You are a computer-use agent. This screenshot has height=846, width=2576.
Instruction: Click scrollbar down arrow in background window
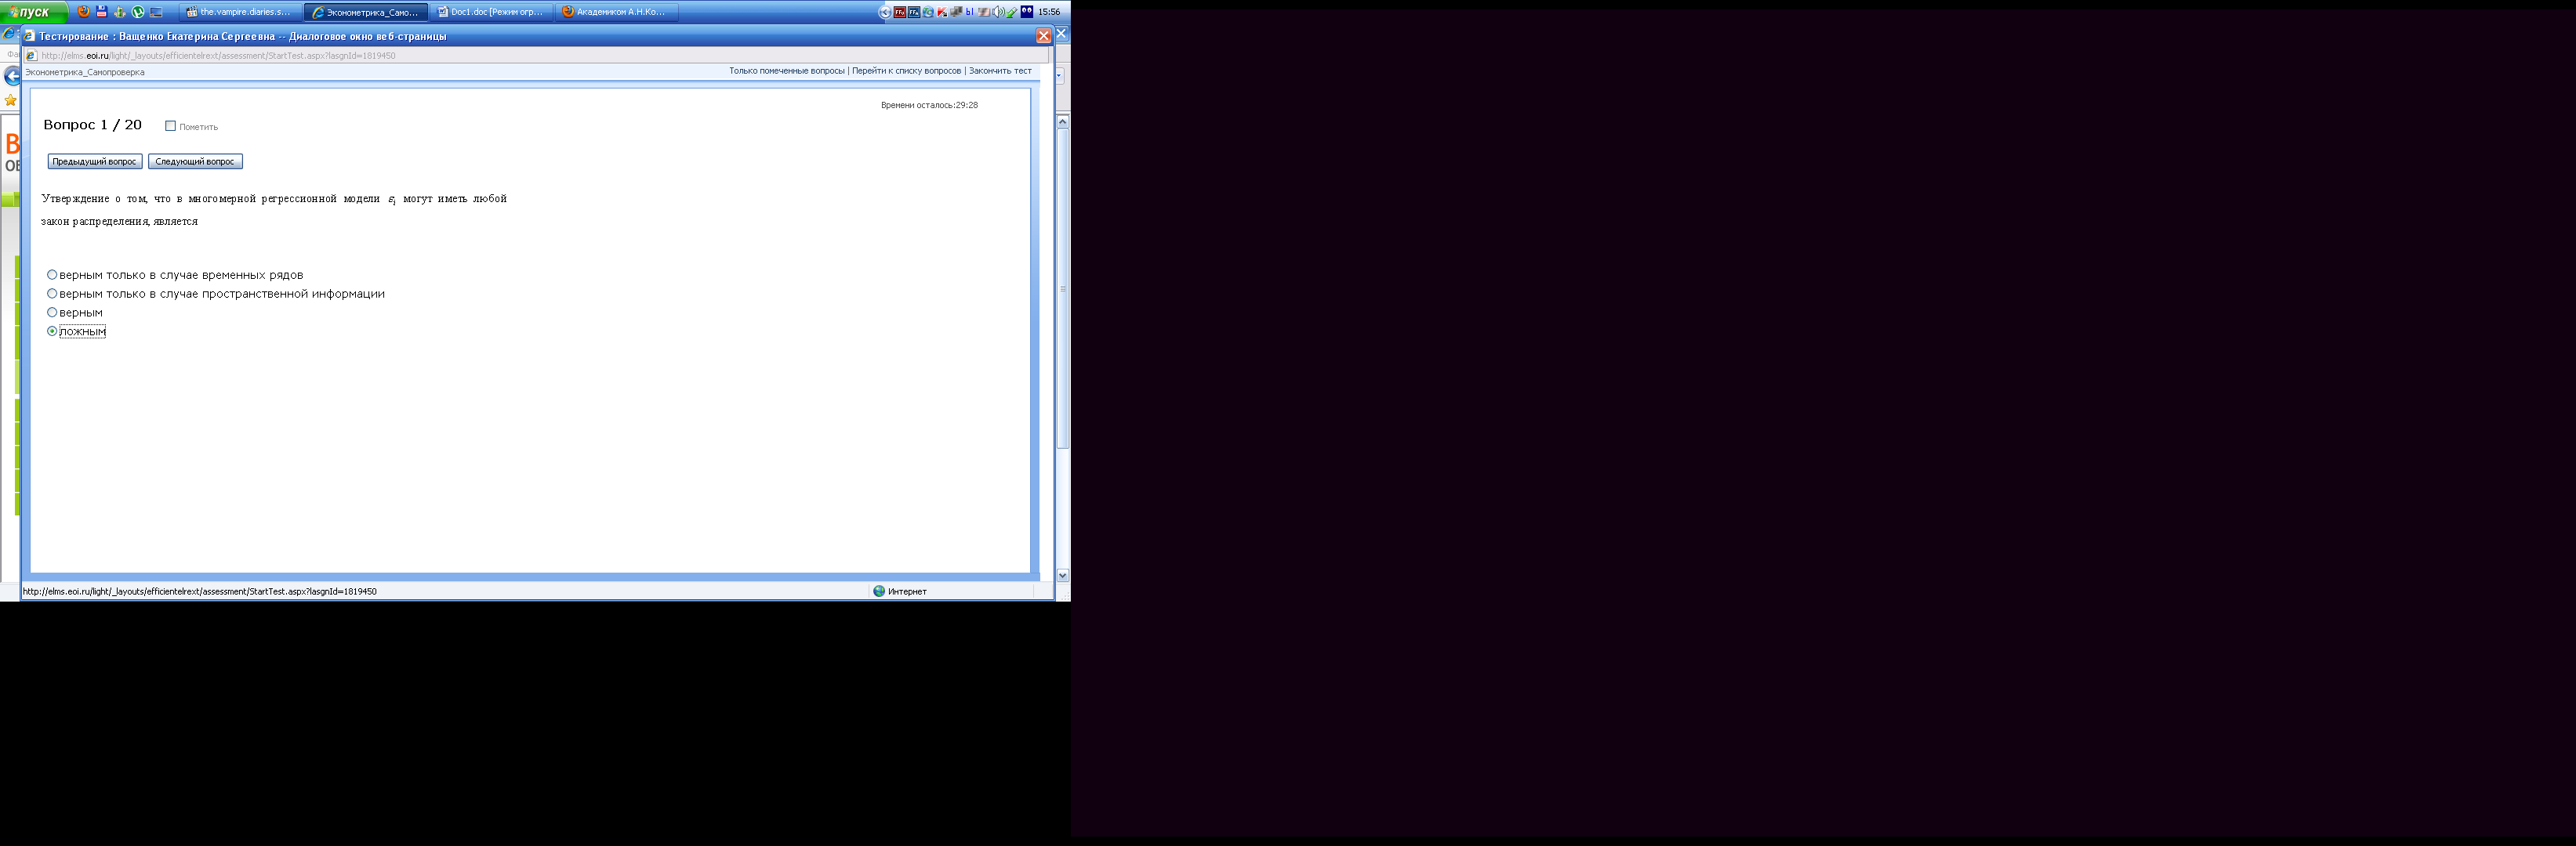tap(1062, 575)
